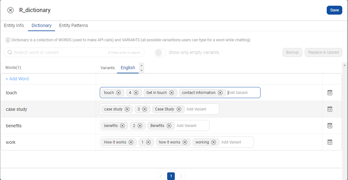Select the English variants language tab
348x180 pixels.
[x=128, y=68]
